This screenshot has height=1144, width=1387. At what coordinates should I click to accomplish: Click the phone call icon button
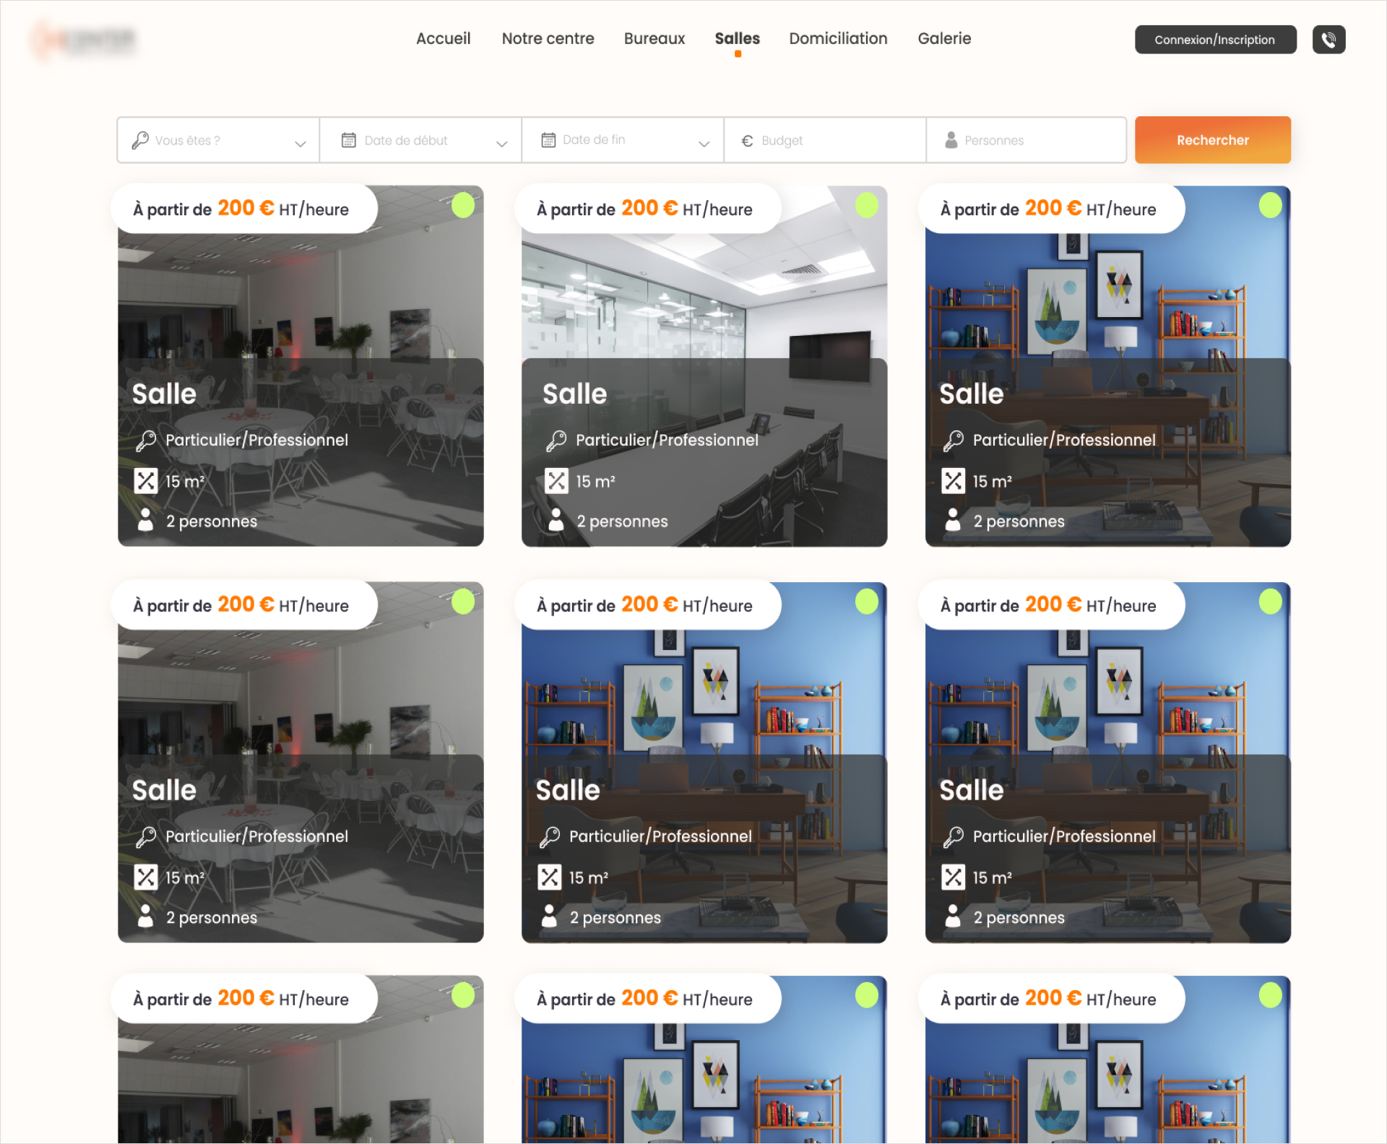[1328, 40]
